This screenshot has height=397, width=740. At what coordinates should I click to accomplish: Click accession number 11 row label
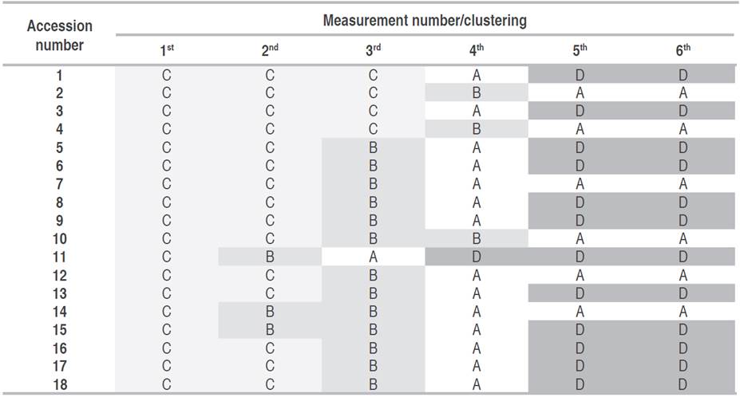[60, 257]
